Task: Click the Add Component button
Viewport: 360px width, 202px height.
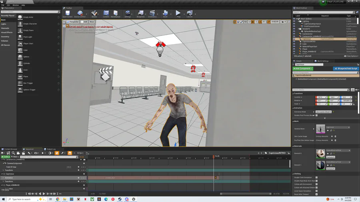Action: tap(303, 69)
